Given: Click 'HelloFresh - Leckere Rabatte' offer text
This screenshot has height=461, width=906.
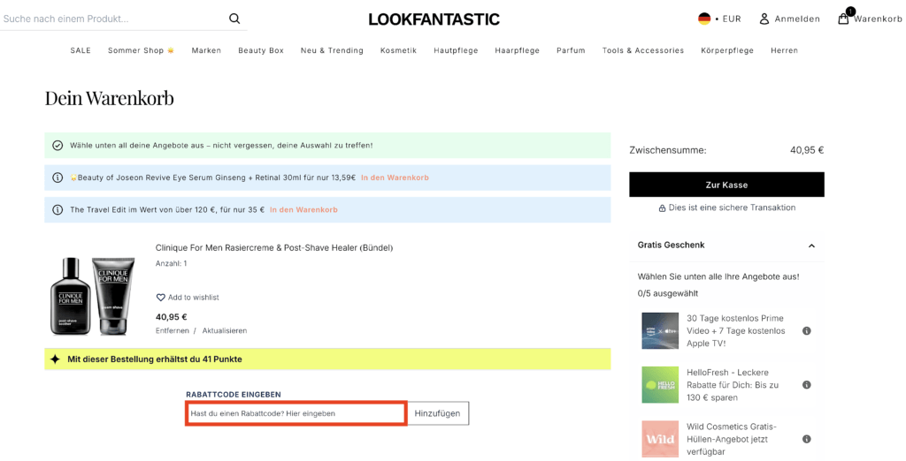Looking at the screenshot, I should tap(733, 385).
